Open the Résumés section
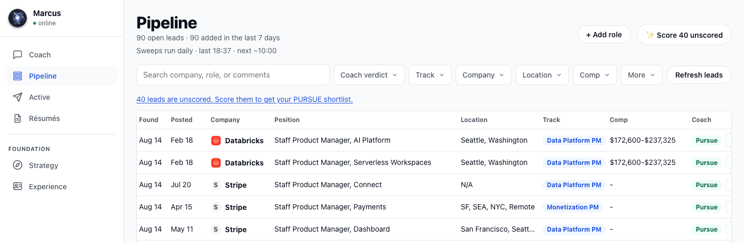 point(62,118)
